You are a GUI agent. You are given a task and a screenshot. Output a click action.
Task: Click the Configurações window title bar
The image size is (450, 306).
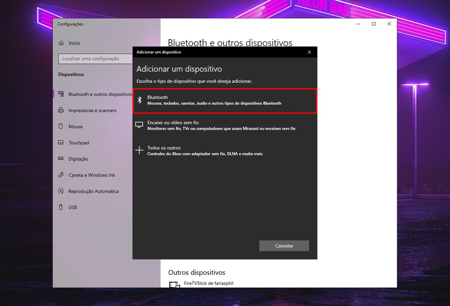pos(202,24)
